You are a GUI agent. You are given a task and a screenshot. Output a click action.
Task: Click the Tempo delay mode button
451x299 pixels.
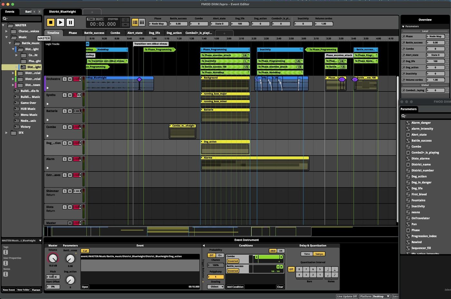click(319, 254)
